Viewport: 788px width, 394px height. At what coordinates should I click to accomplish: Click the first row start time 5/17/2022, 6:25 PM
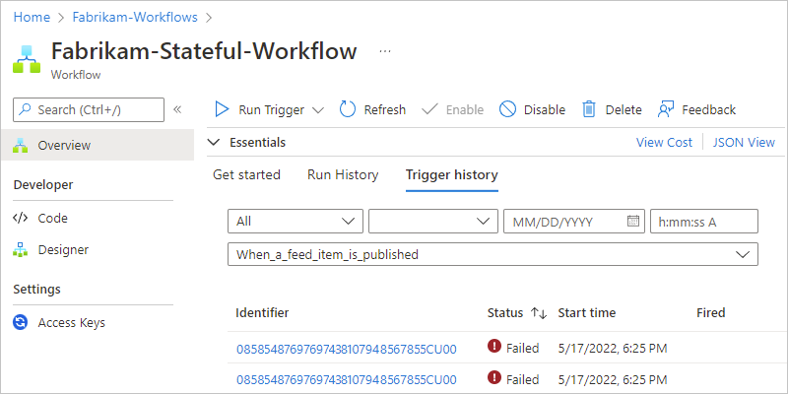click(x=613, y=349)
